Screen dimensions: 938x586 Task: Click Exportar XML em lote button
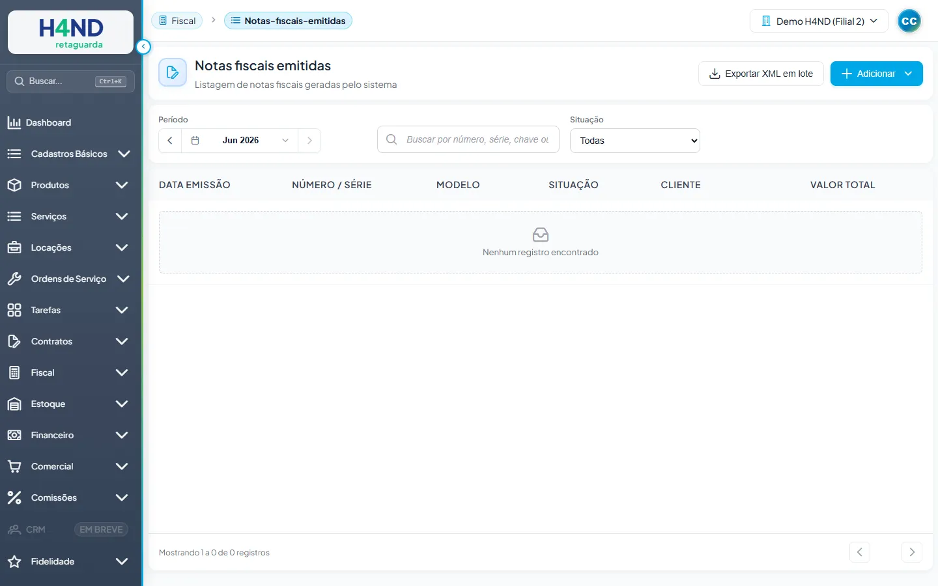pos(761,74)
